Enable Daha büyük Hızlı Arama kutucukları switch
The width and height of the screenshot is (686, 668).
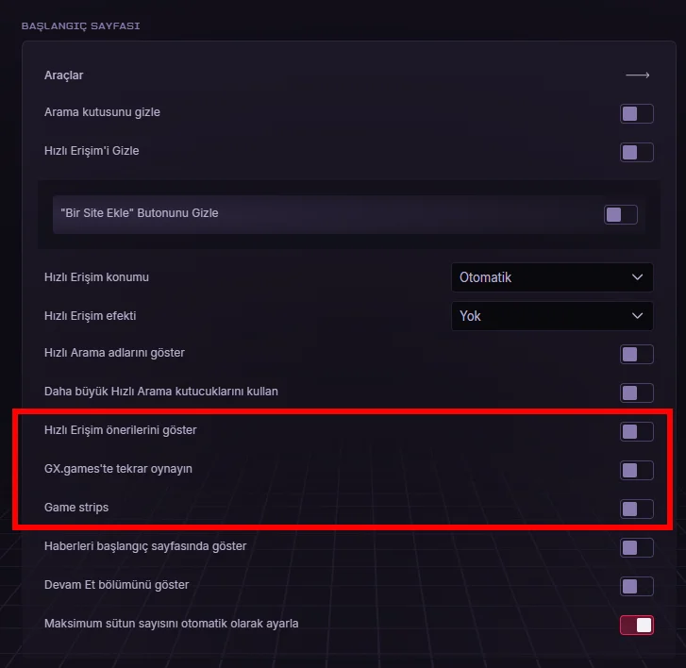pyautogui.click(x=637, y=392)
